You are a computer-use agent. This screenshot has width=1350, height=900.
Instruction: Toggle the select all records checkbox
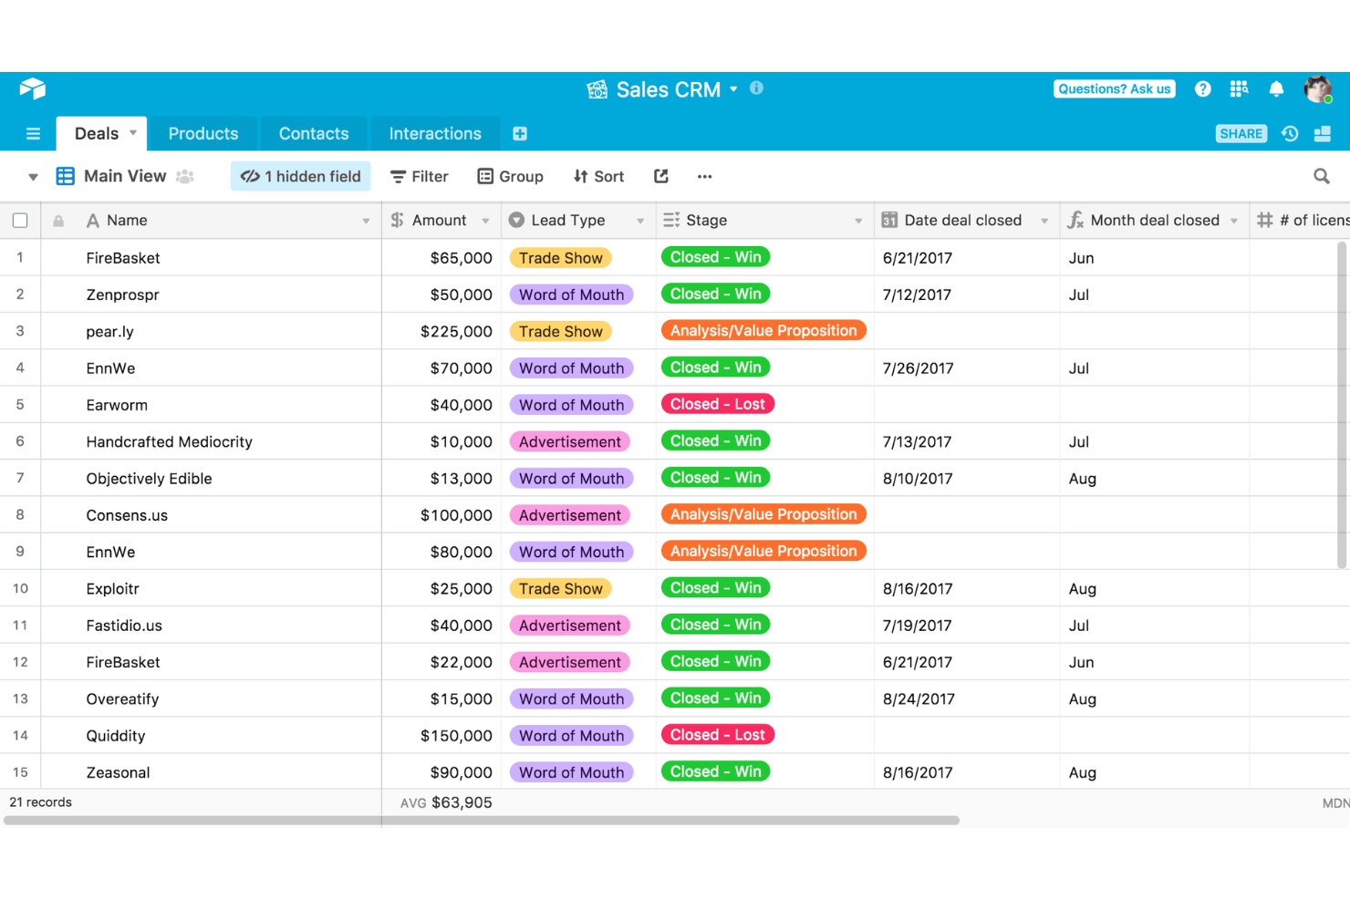tap(20, 221)
